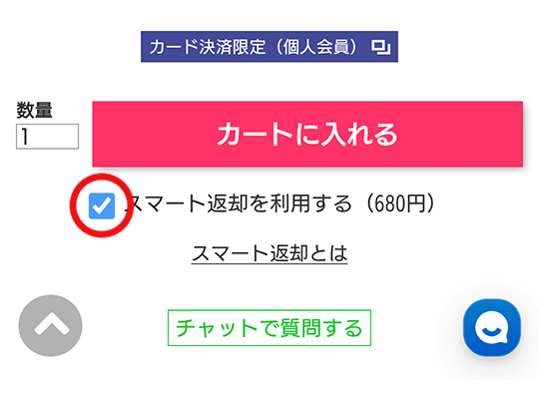Screen dimensions: 539x399
Task: Open the カード決済限定（個人会員）badge
Action: (269, 47)
